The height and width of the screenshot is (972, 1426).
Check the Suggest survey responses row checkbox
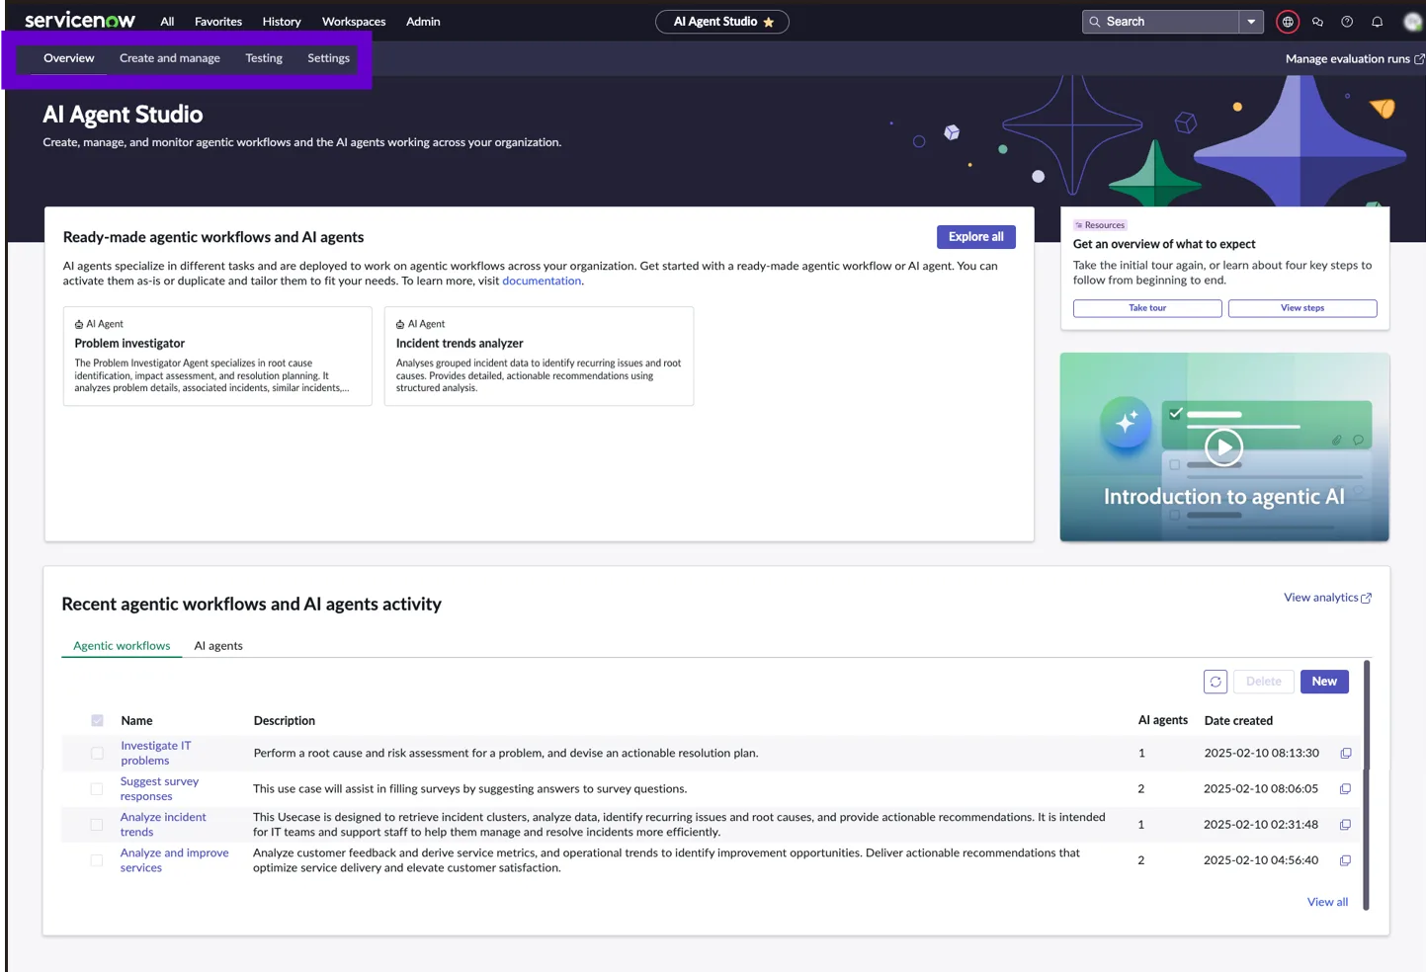pyautogui.click(x=97, y=789)
